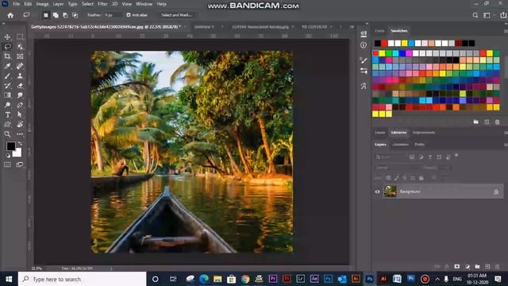Open the layer filter kind dropdown
The height and width of the screenshot is (286, 508).
[391, 157]
